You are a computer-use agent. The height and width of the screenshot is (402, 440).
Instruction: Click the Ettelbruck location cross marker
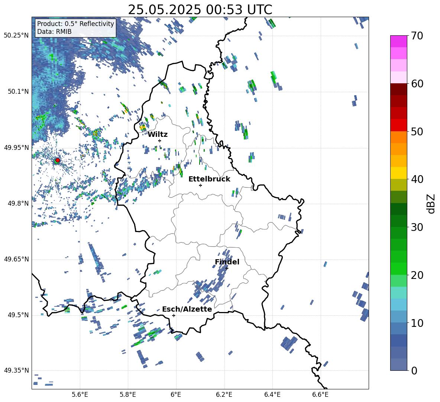click(200, 185)
